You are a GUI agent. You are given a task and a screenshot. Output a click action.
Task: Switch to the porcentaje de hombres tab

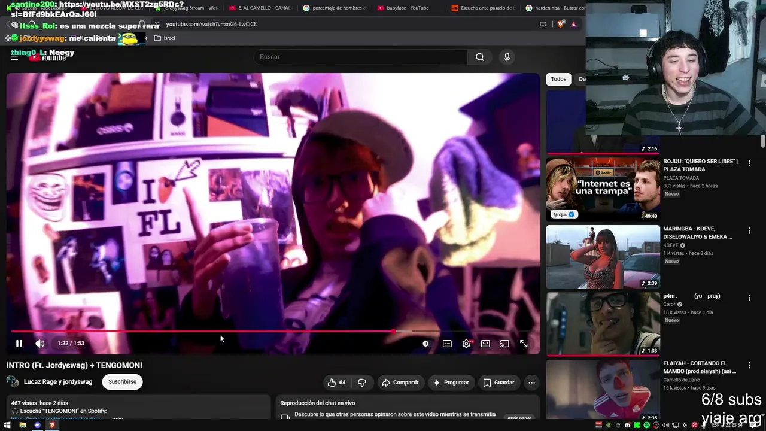335,8
